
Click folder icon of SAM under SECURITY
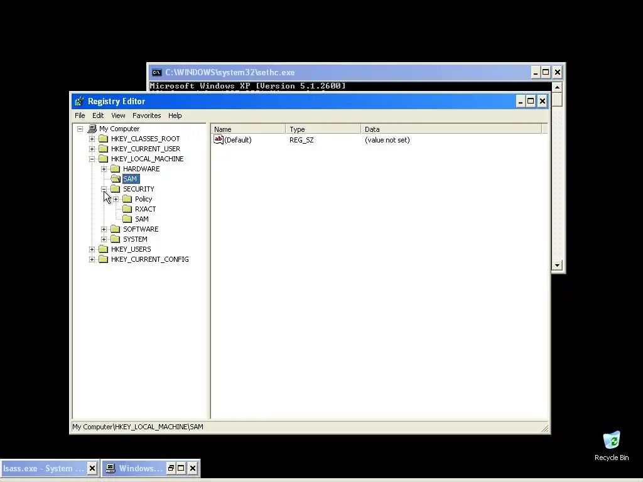(x=127, y=219)
